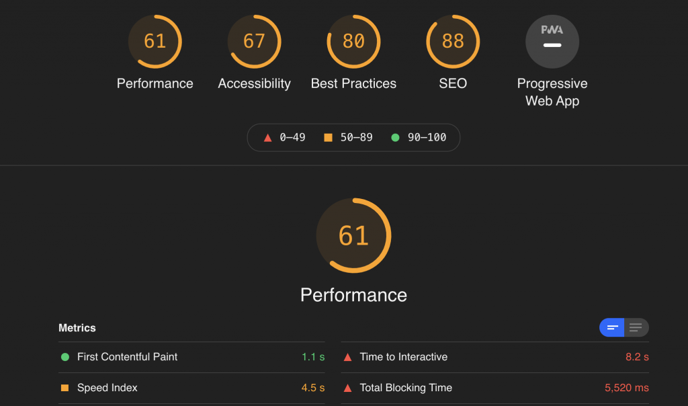Jump to Progressive Web App section label
Viewport: 688px width, 406px height.
click(552, 92)
